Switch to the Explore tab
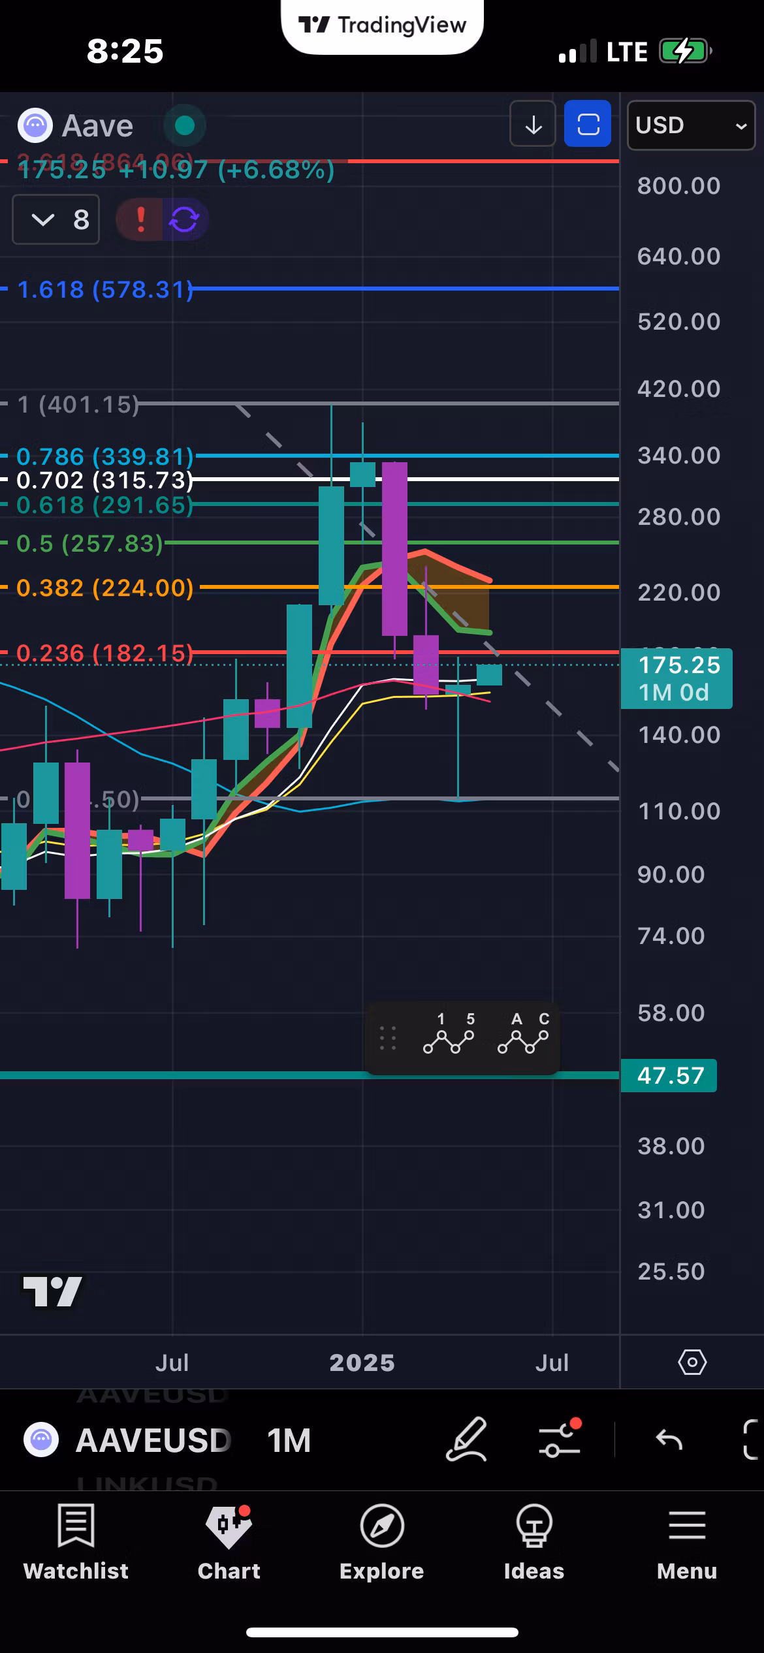764x1653 pixels. [382, 1543]
